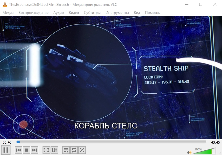Image resolution: width=222 pixels, height=155 pixels.
Task: Click the window resize grip corner
Action: point(220,153)
